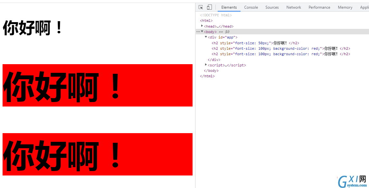Expand the script element node
The width and height of the screenshot is (369, 188).
click(x=206, y=65)
